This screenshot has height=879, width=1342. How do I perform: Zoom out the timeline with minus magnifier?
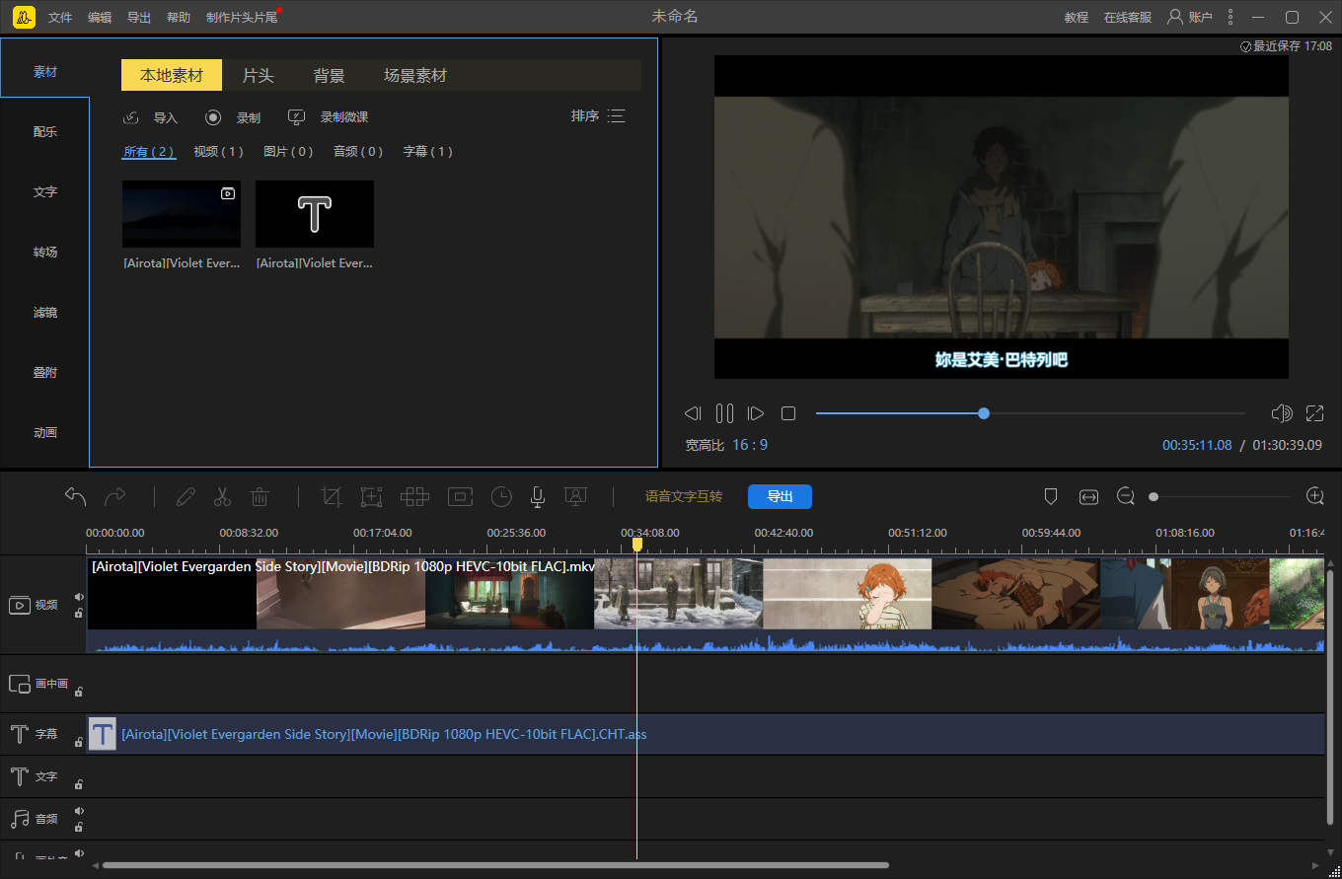coord(1126,496)
